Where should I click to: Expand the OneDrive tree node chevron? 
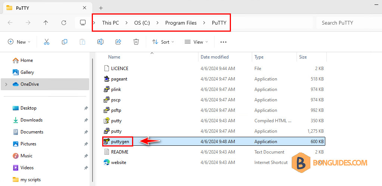6,84
